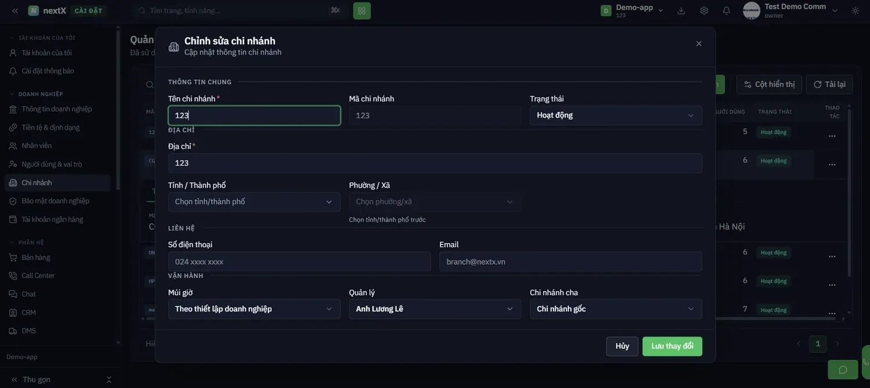Open Bảo mật doanh nghiệp
This screenshot has width=870, height=388.
(57, 201)
